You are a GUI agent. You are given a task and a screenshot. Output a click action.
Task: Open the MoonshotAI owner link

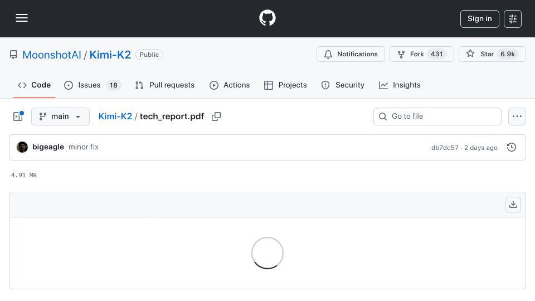(x=51, y=55)
